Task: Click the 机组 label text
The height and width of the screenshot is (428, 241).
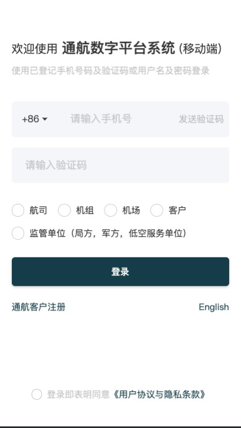Action: [85, 210]
